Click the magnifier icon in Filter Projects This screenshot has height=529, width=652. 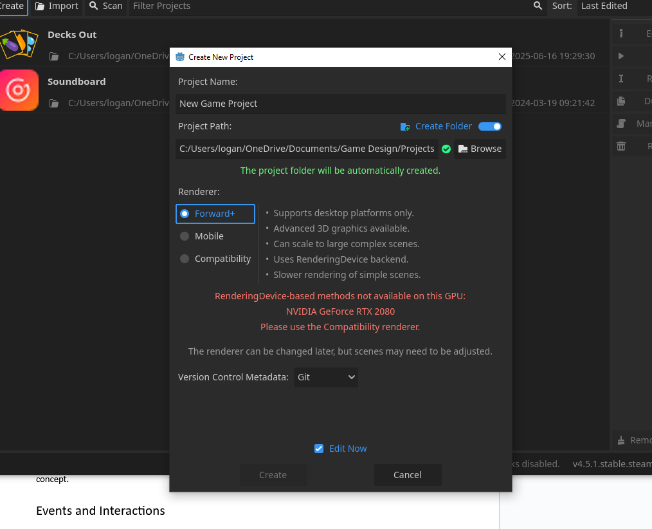pyautogui.click(x=538, y=6)
